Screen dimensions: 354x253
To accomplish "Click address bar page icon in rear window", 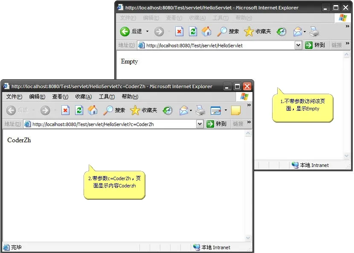I will 141,45.
